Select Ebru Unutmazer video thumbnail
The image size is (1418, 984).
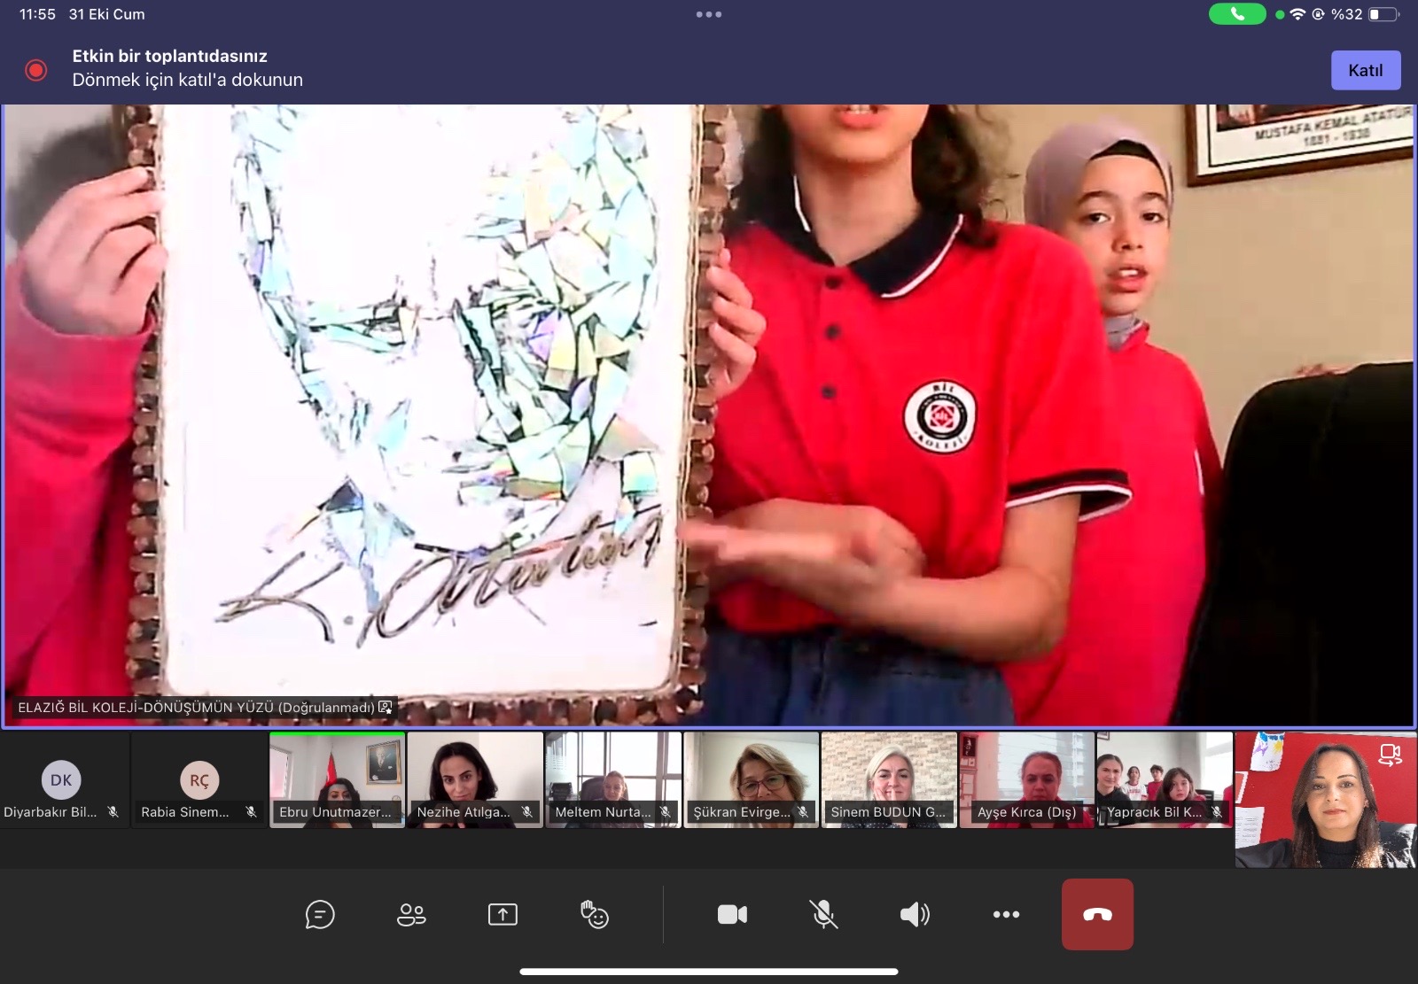click(337, 779)
